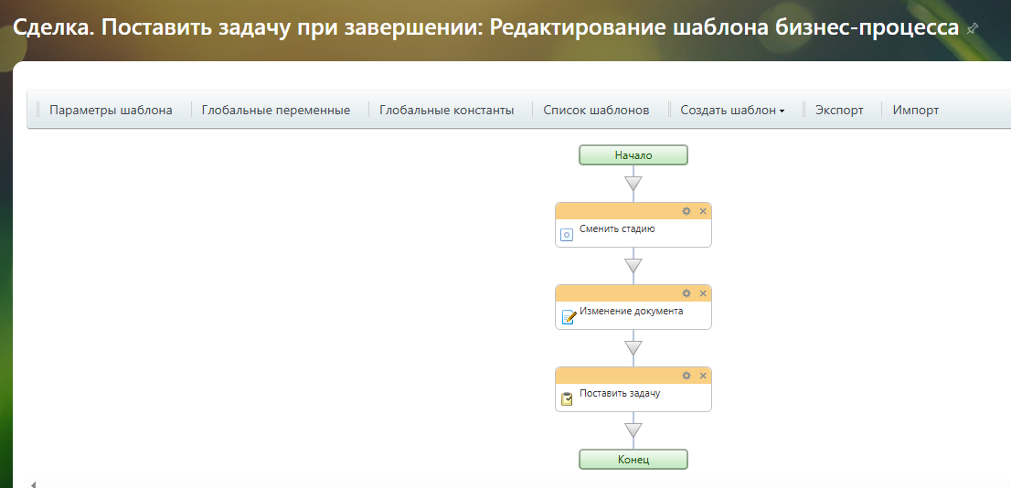Click the Сменить стадию stage icon
Image resolution: width=1011 pixels, height=488 pixels.
[x=567, y=235]
